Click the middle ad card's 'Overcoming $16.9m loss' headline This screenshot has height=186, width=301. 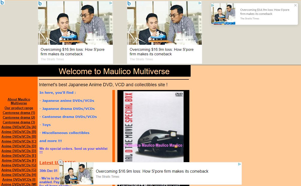pyautogui.click(x=162, y=52)
